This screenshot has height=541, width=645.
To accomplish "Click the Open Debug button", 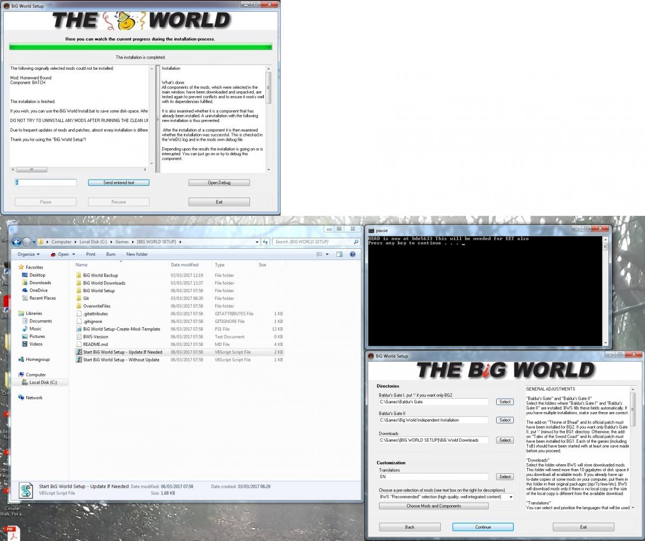I will click(x=219, y=183).
